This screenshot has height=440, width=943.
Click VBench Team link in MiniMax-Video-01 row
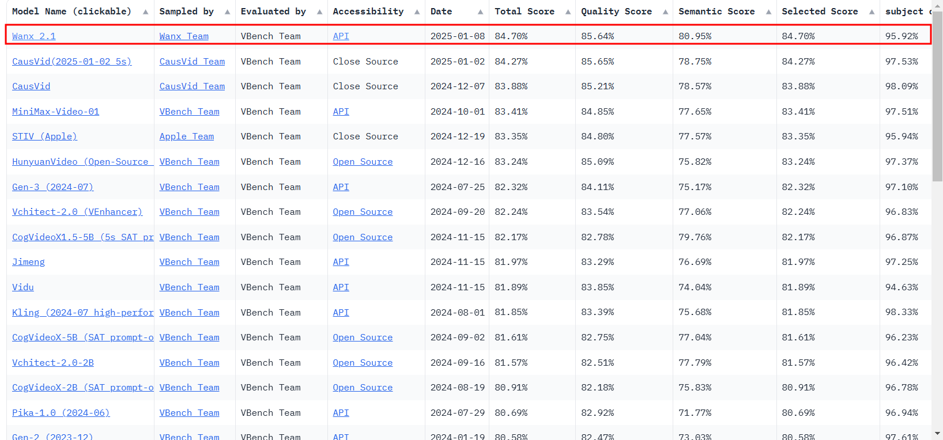190,111
